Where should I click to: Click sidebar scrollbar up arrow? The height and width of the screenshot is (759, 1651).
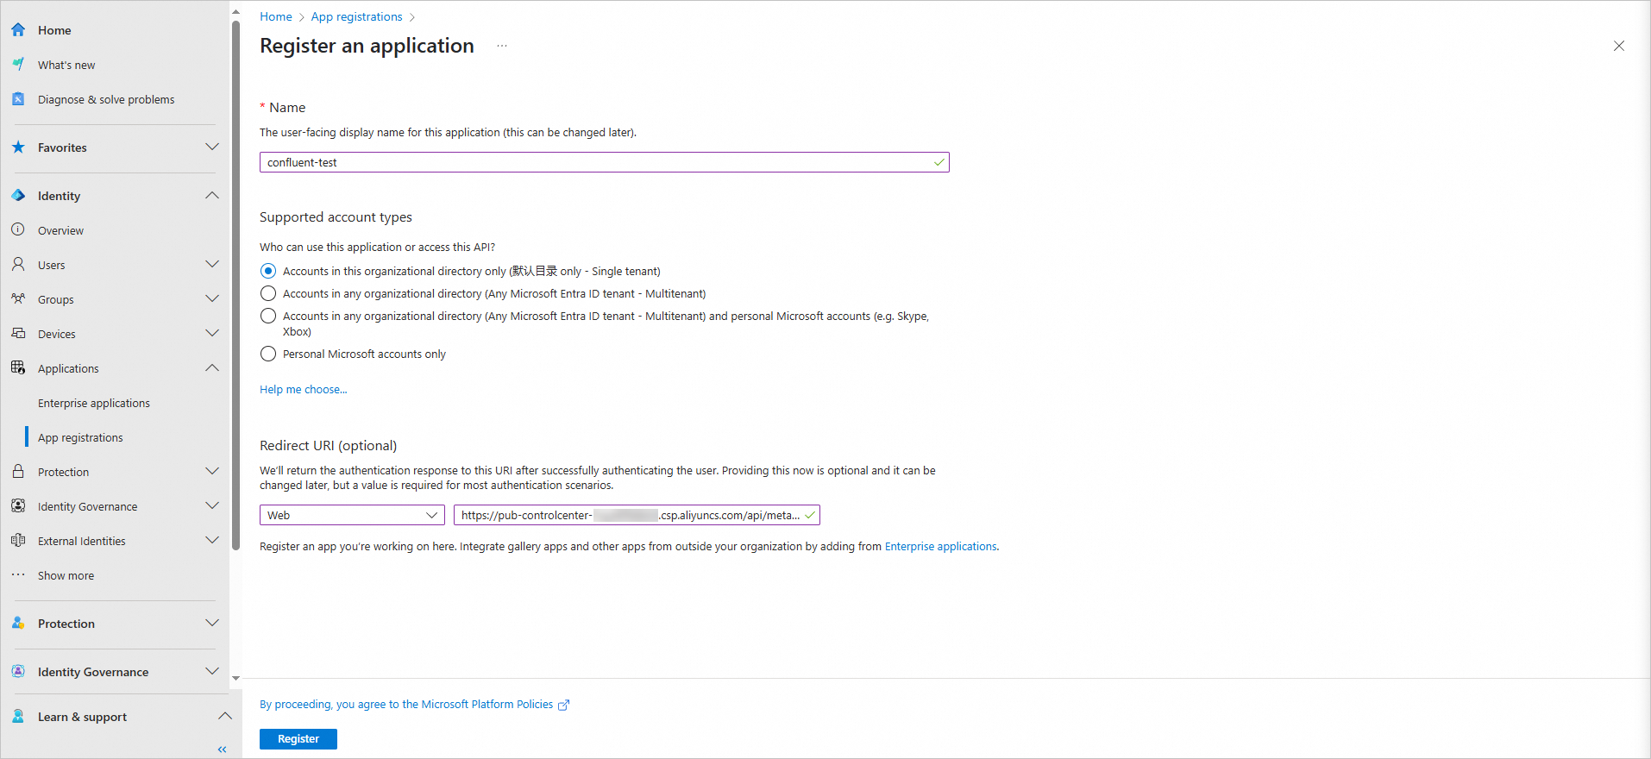click(x=235, y=12)
